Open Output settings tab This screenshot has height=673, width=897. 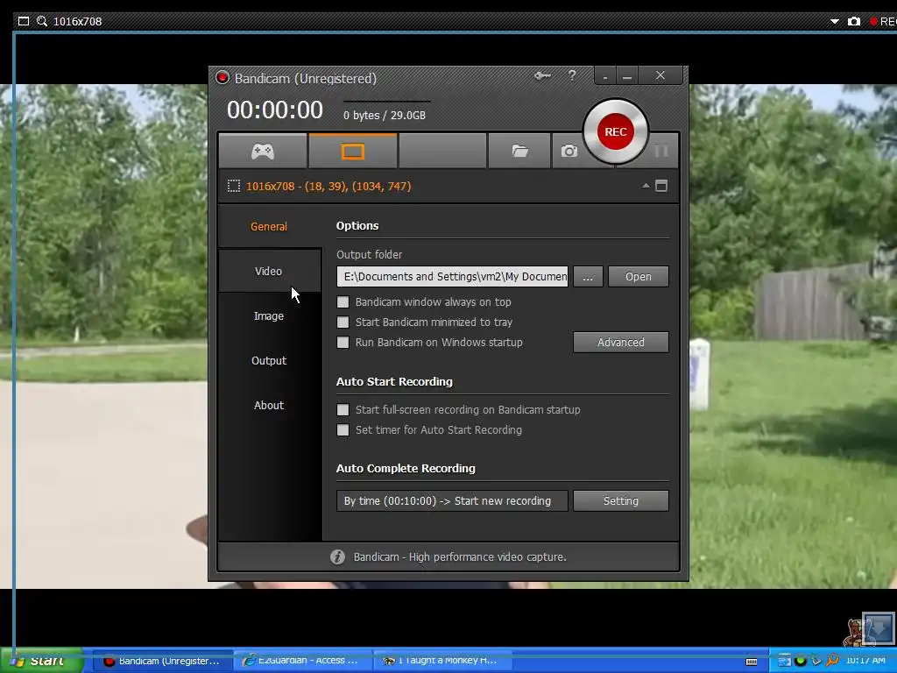point(269,360)
